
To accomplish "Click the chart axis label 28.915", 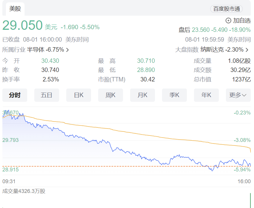I will coord(11,170).
